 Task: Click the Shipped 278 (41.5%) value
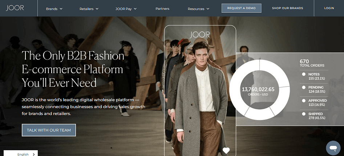[x=317, y=118]
